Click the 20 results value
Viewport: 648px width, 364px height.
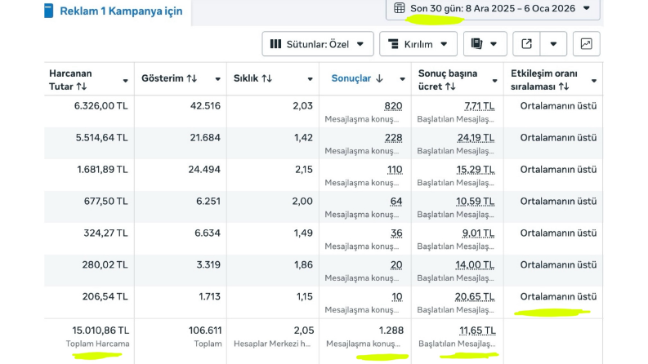tap(396, 265)
